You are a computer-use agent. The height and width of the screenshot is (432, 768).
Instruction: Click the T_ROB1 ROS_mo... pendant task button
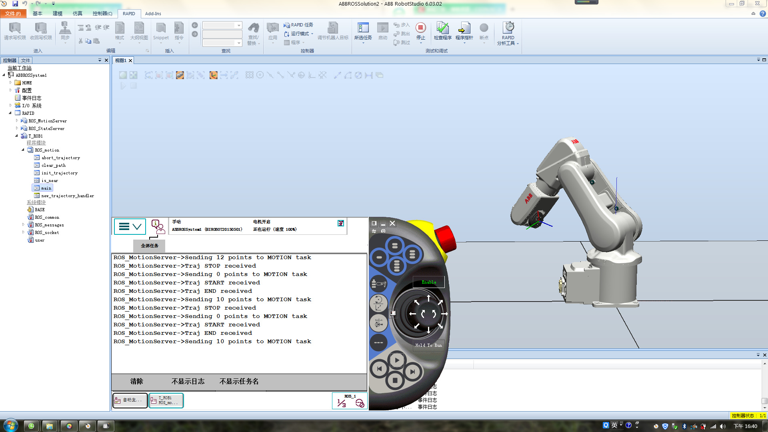pyautogui.click(x=166, y=400)
